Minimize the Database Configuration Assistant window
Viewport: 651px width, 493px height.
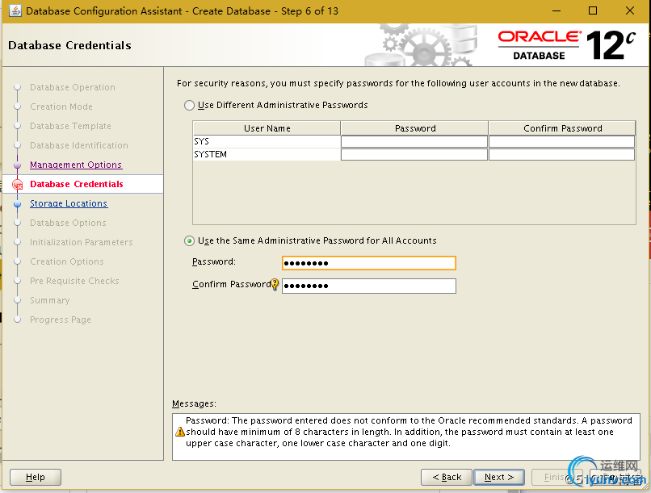pos(556,10)
